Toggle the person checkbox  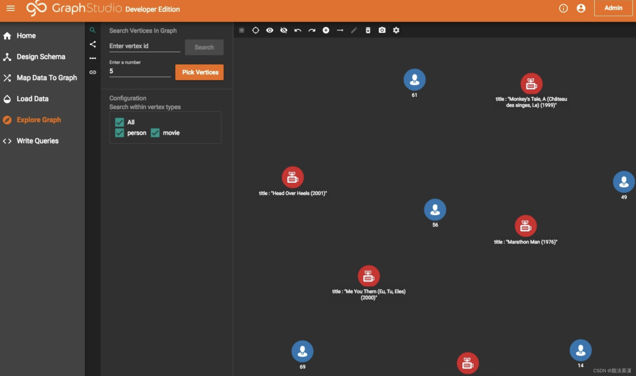click(119, 133)
